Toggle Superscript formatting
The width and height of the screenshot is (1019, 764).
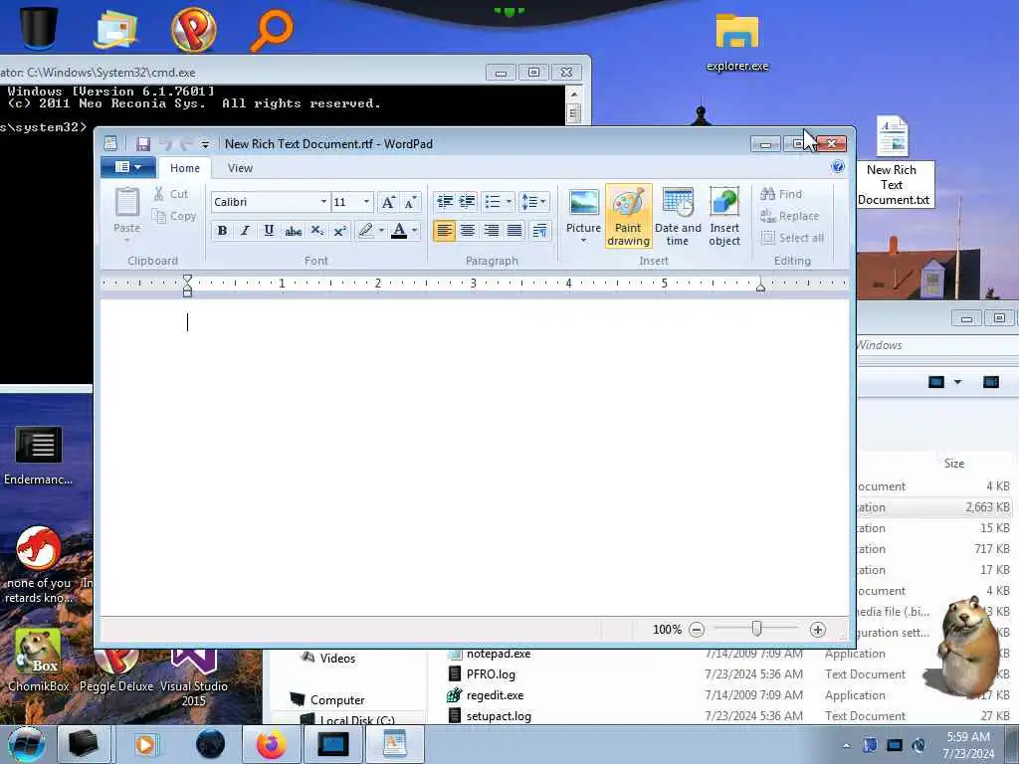coord(339,231)
